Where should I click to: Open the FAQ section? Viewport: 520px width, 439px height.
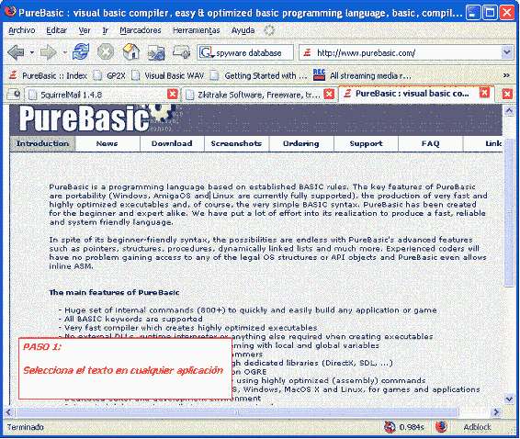pos(431,144)
